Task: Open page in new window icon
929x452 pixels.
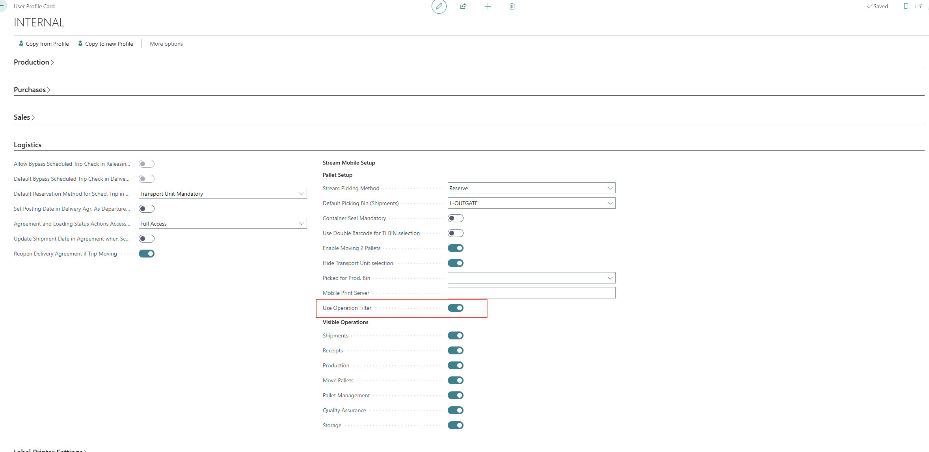Action: 918,7
